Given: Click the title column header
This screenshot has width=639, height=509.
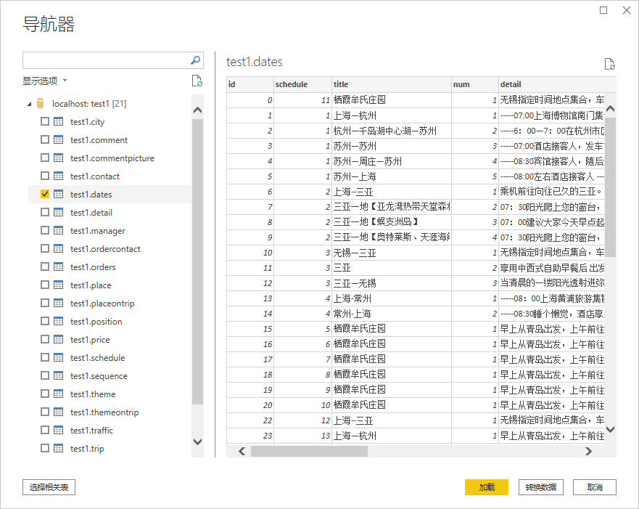Looking at the screenshot, I should (390, 84).
